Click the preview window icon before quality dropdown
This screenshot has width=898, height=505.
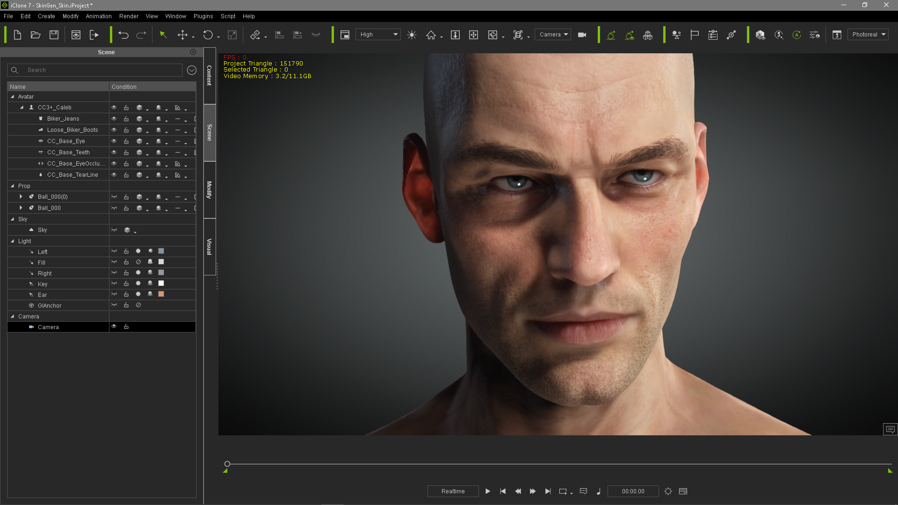click(345, 35)
